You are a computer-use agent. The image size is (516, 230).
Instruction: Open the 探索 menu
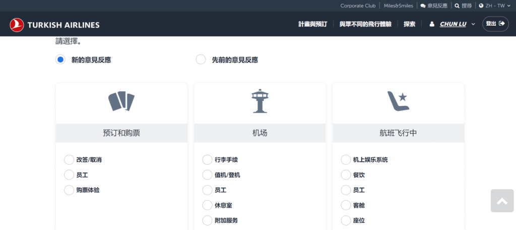click(409, 24)
